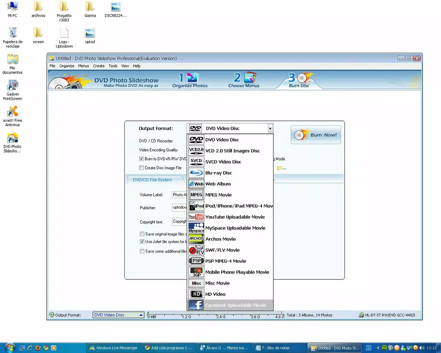Enable Create Disc Image File checkbox
This screenshot has width=441, height=353.
pos(141,168)
